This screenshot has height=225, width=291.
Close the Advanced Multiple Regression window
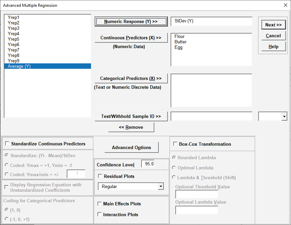coord(286,5)
